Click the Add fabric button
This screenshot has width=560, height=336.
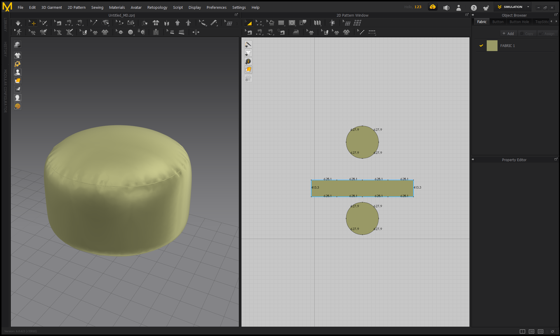508,34
